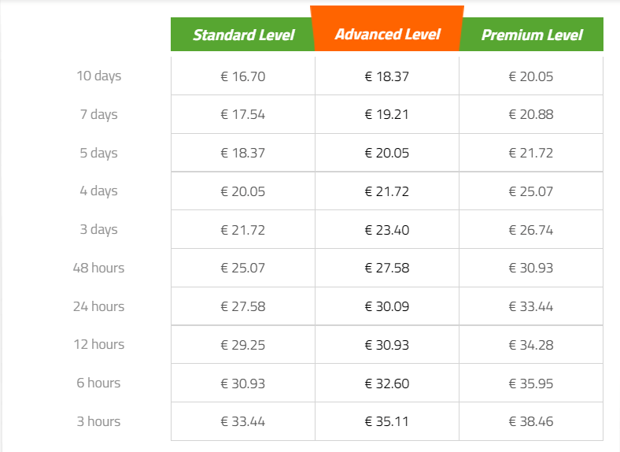This screenshot has height=452, width=620.
Task: Click the 3 hours deadline row label
Action: click(99, 421)
